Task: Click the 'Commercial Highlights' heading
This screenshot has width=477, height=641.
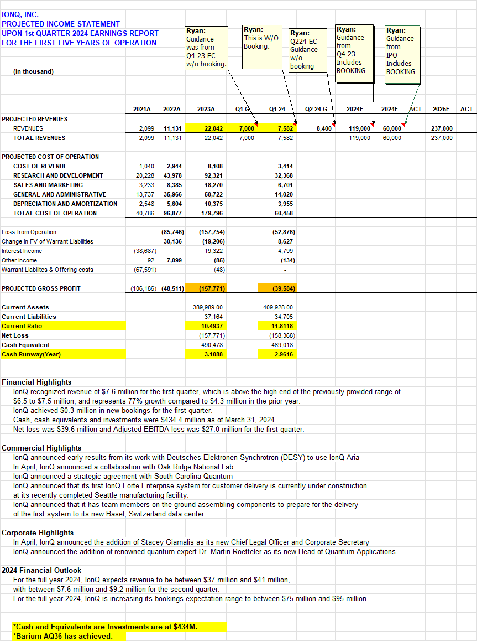Action: 41,448
